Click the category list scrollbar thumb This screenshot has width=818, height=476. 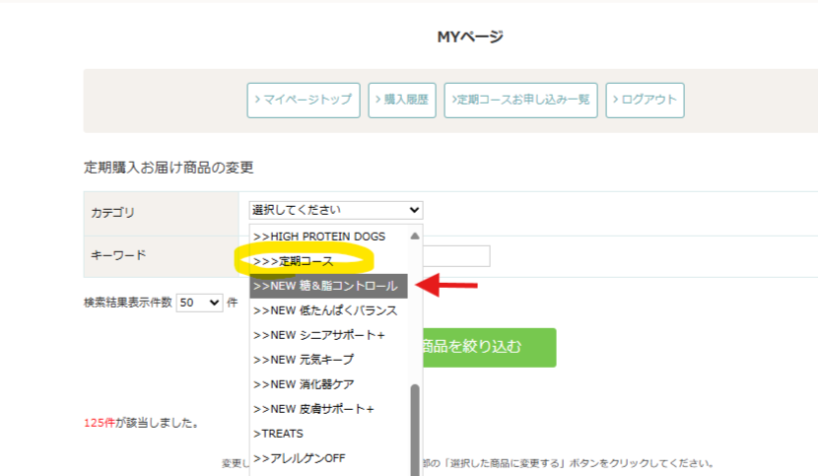[415, 424]
